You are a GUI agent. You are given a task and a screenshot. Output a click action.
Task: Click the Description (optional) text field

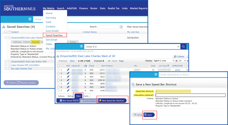[190, 95]
